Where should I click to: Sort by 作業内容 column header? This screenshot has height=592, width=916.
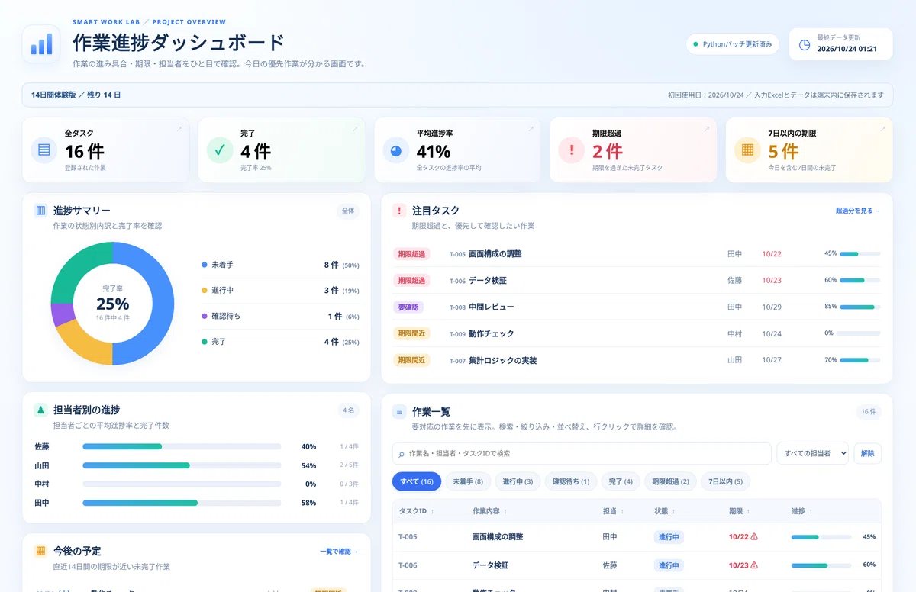(489, 511)
